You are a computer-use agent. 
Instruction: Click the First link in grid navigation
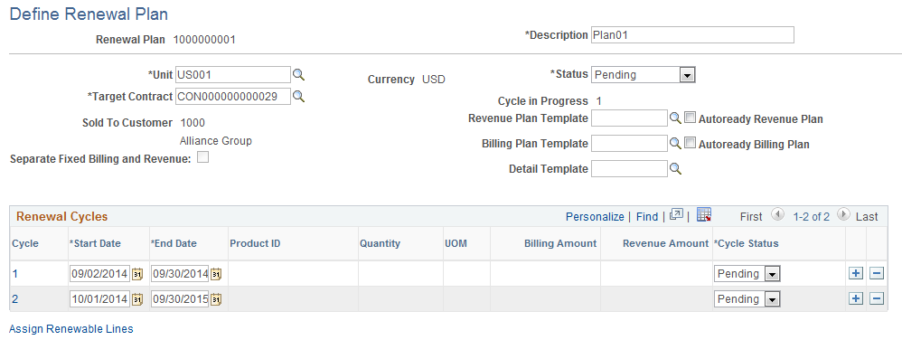point(751,217)
